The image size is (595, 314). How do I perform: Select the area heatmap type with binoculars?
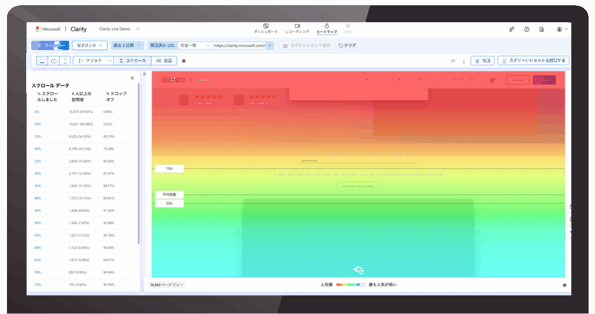164,61
